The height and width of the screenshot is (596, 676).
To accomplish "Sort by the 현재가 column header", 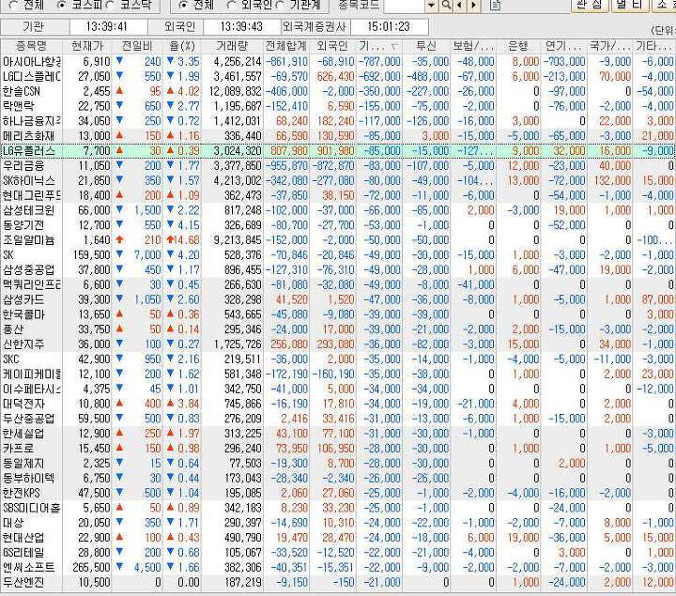I will click(87, 46).
